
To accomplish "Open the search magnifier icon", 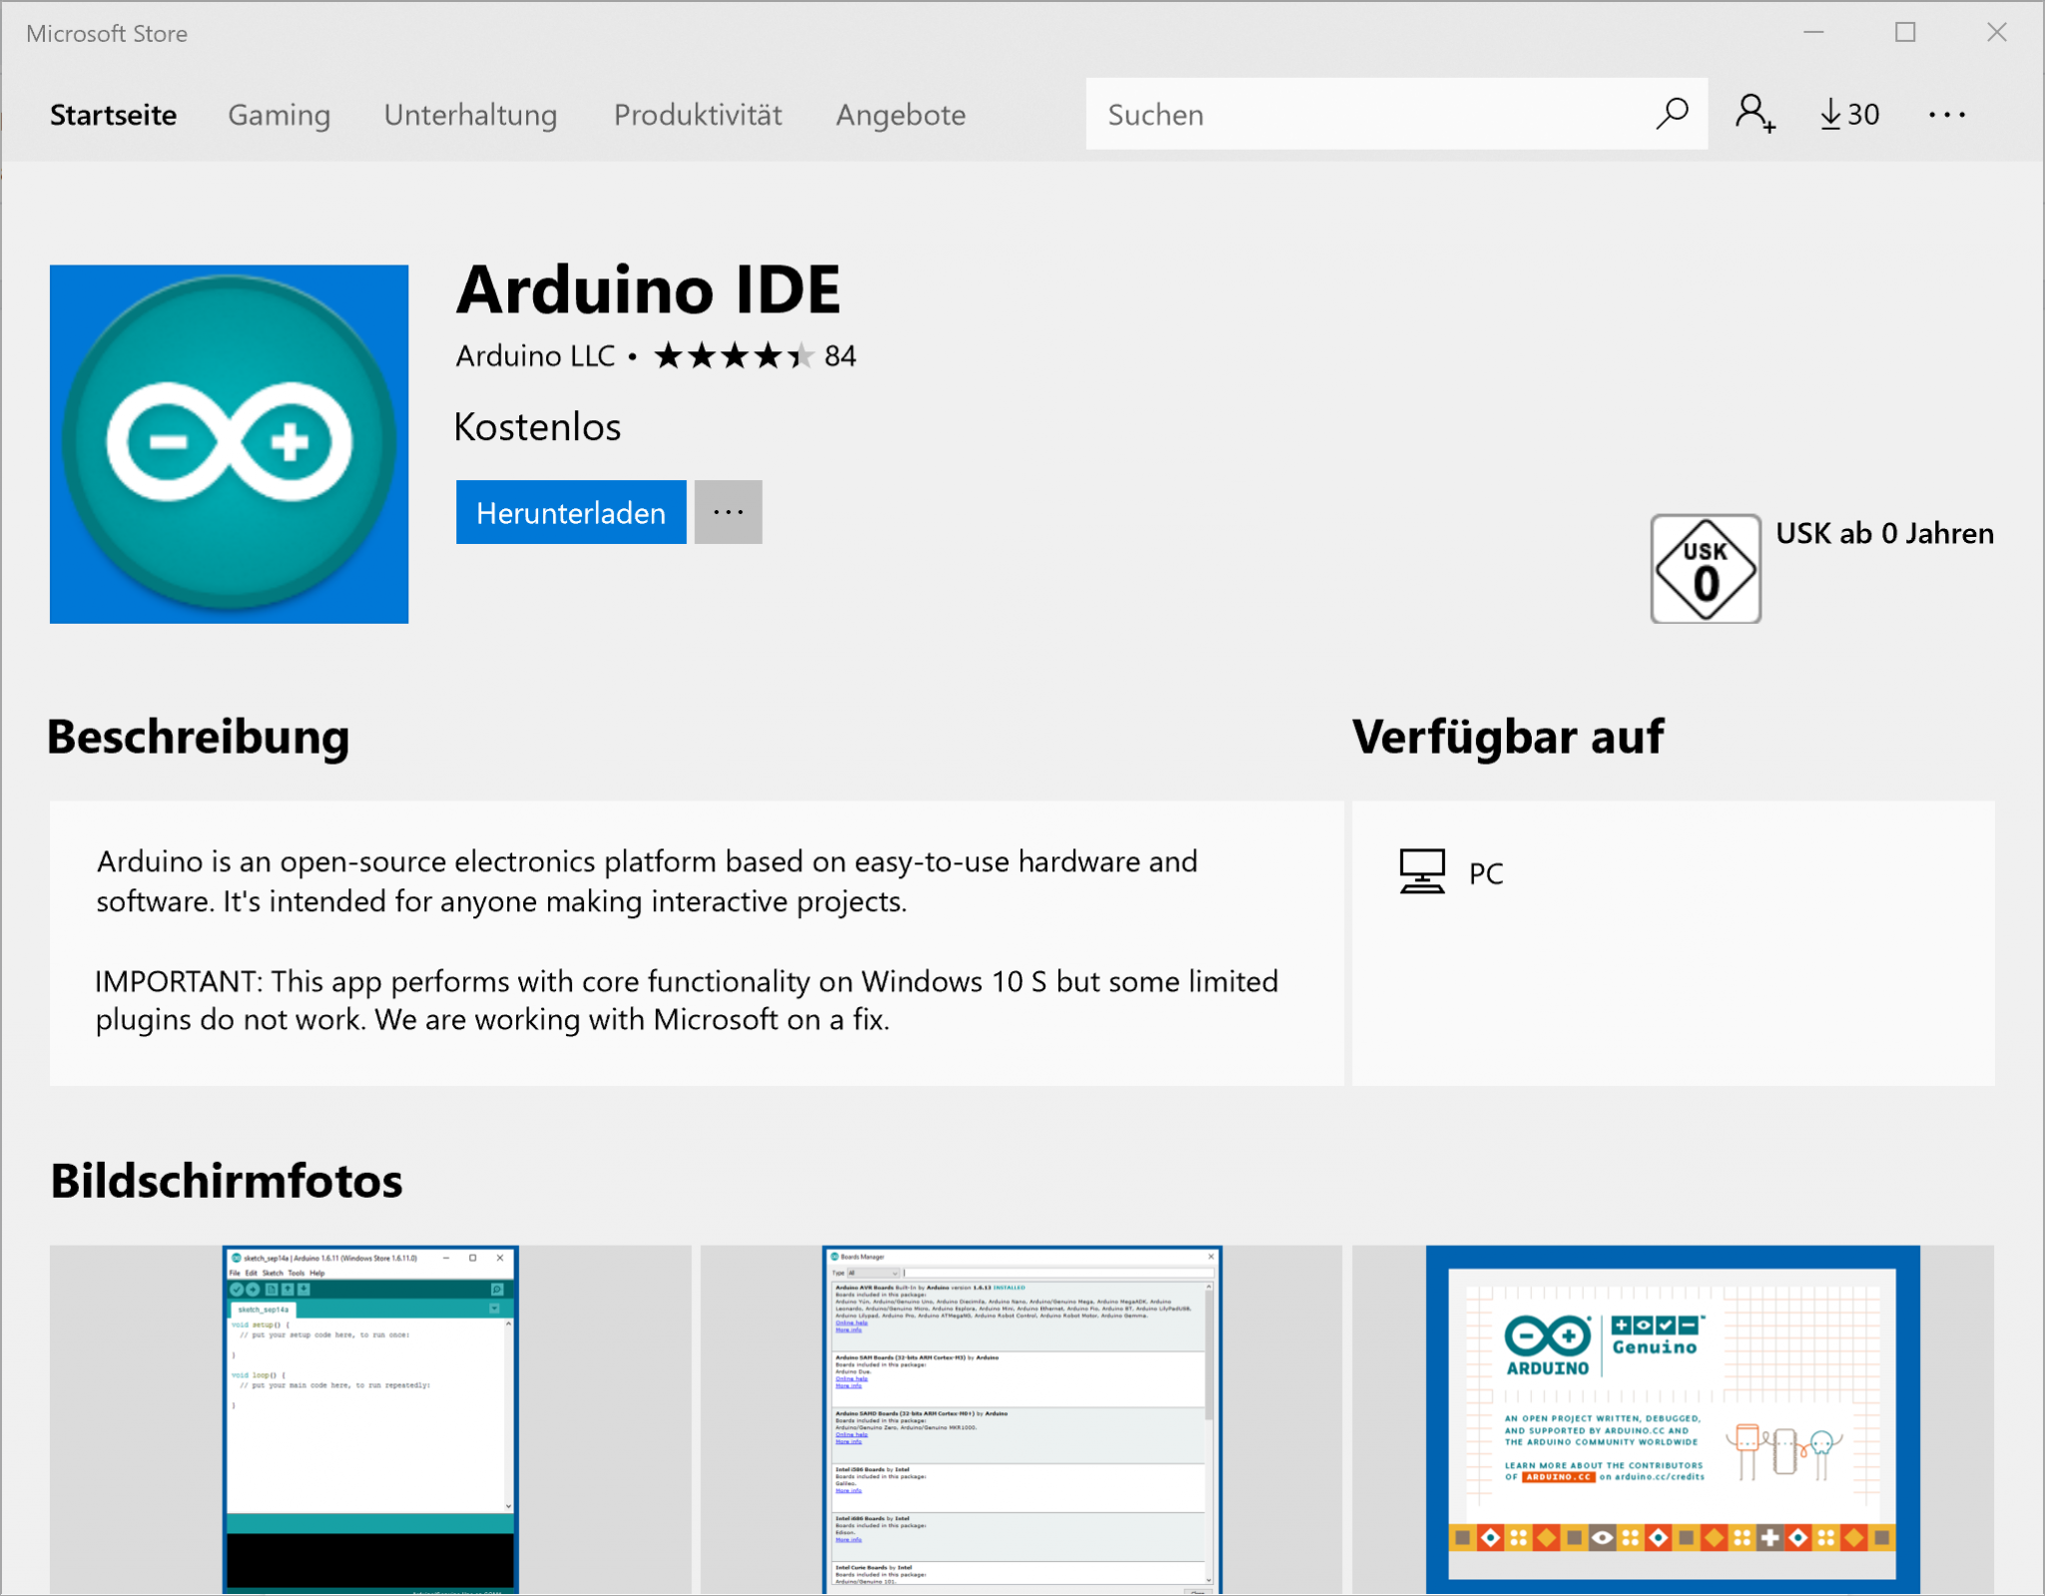I will tap(1672, 114).
